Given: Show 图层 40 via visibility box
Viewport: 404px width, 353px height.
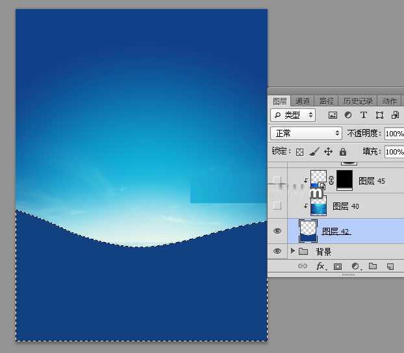Looking at the screenshot, I should click(277, 206).
